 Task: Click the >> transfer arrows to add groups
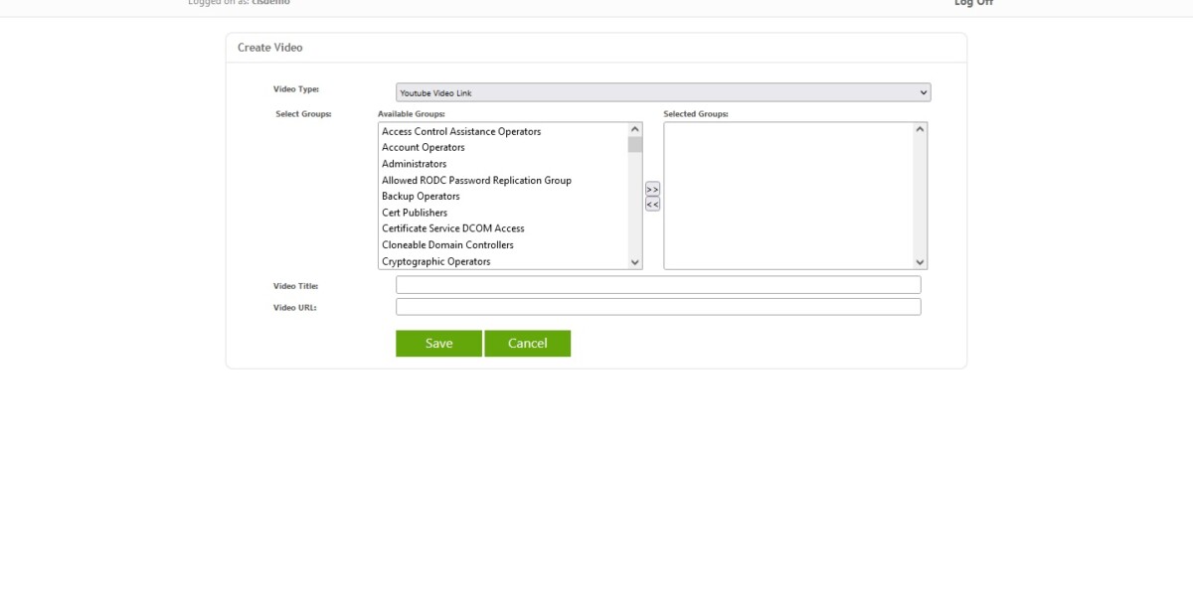click(651, 188)
